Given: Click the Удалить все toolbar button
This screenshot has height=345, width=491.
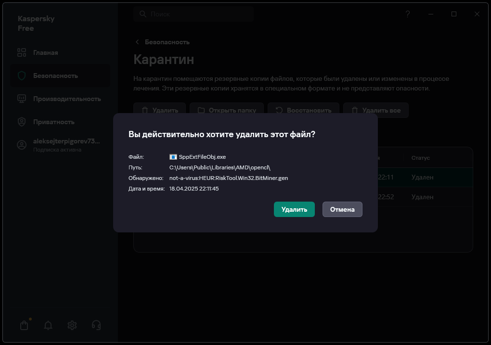Looking at the screenshot, I should 376,110.
